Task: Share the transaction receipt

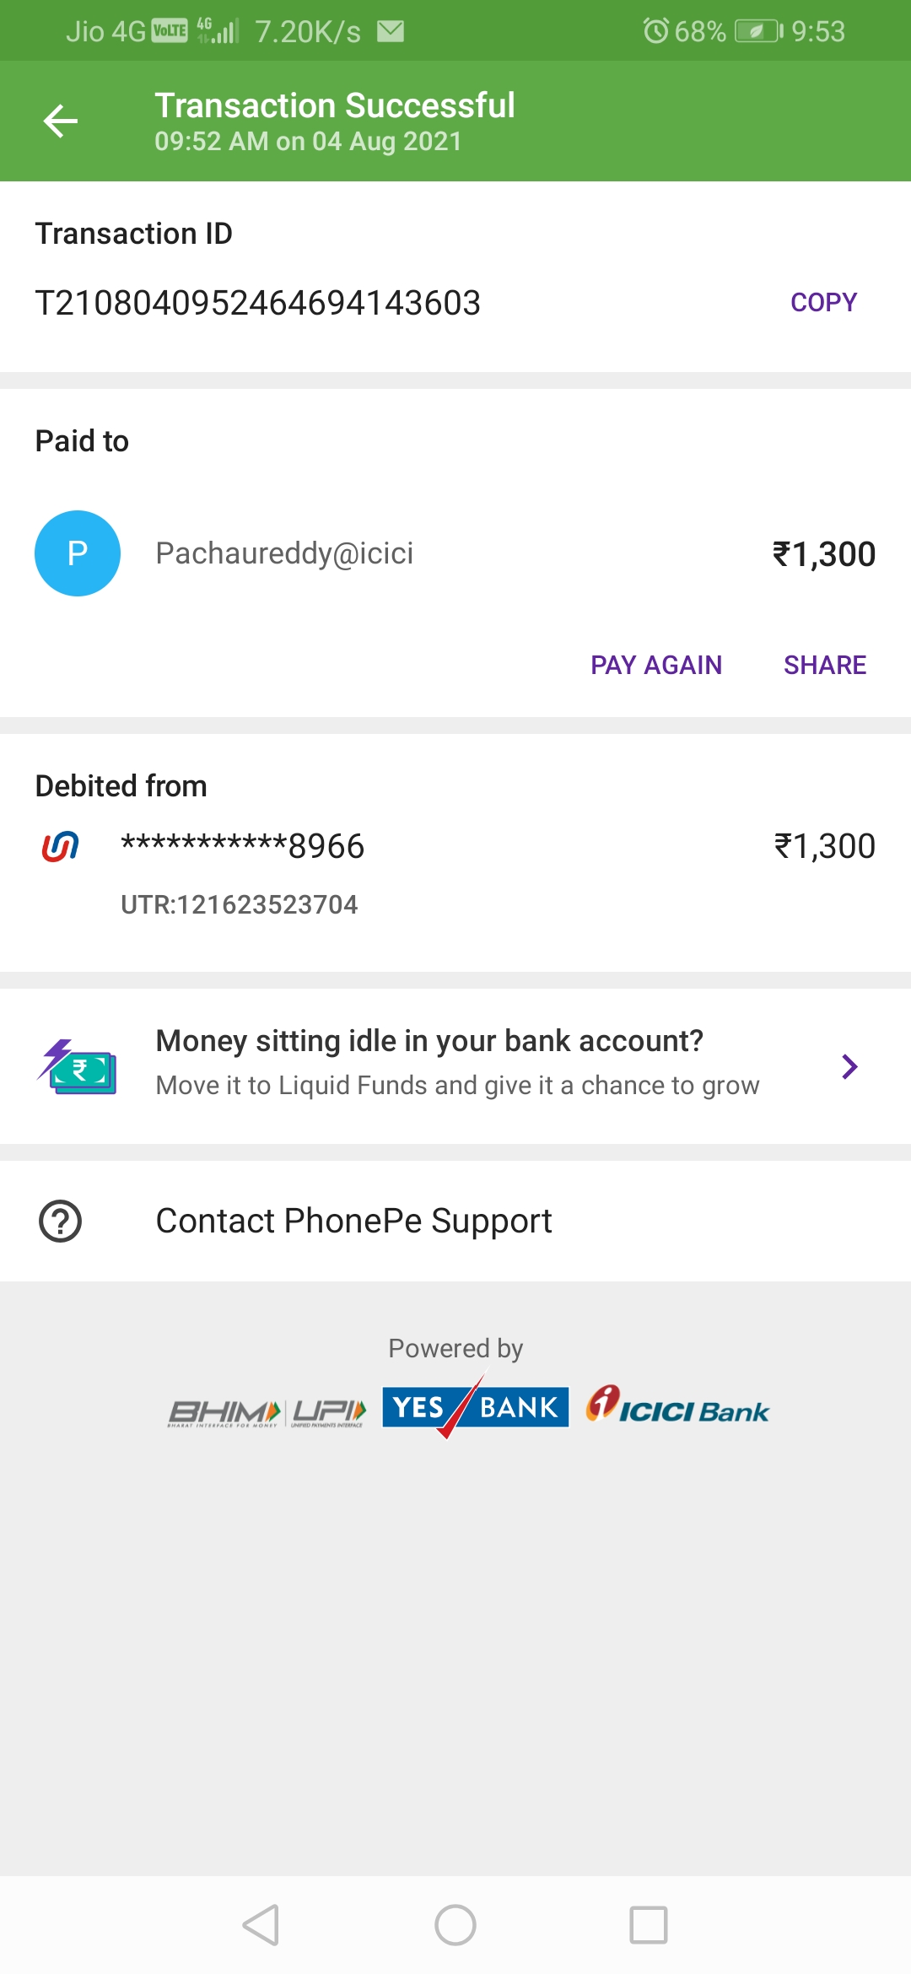Action: pos(824,665)
